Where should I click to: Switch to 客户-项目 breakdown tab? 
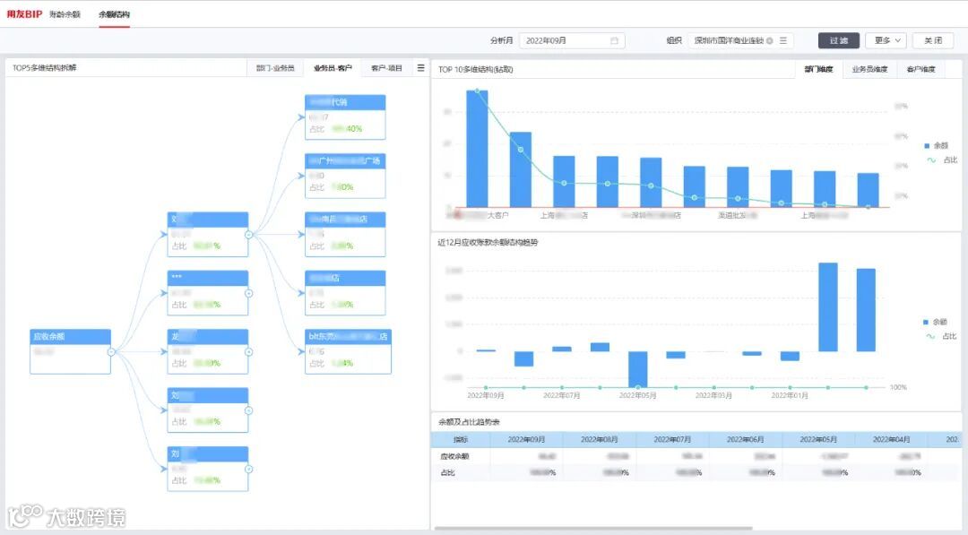click(x=386, y=68)
